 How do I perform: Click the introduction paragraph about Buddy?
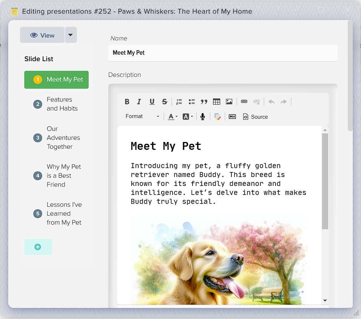point(218,183)
